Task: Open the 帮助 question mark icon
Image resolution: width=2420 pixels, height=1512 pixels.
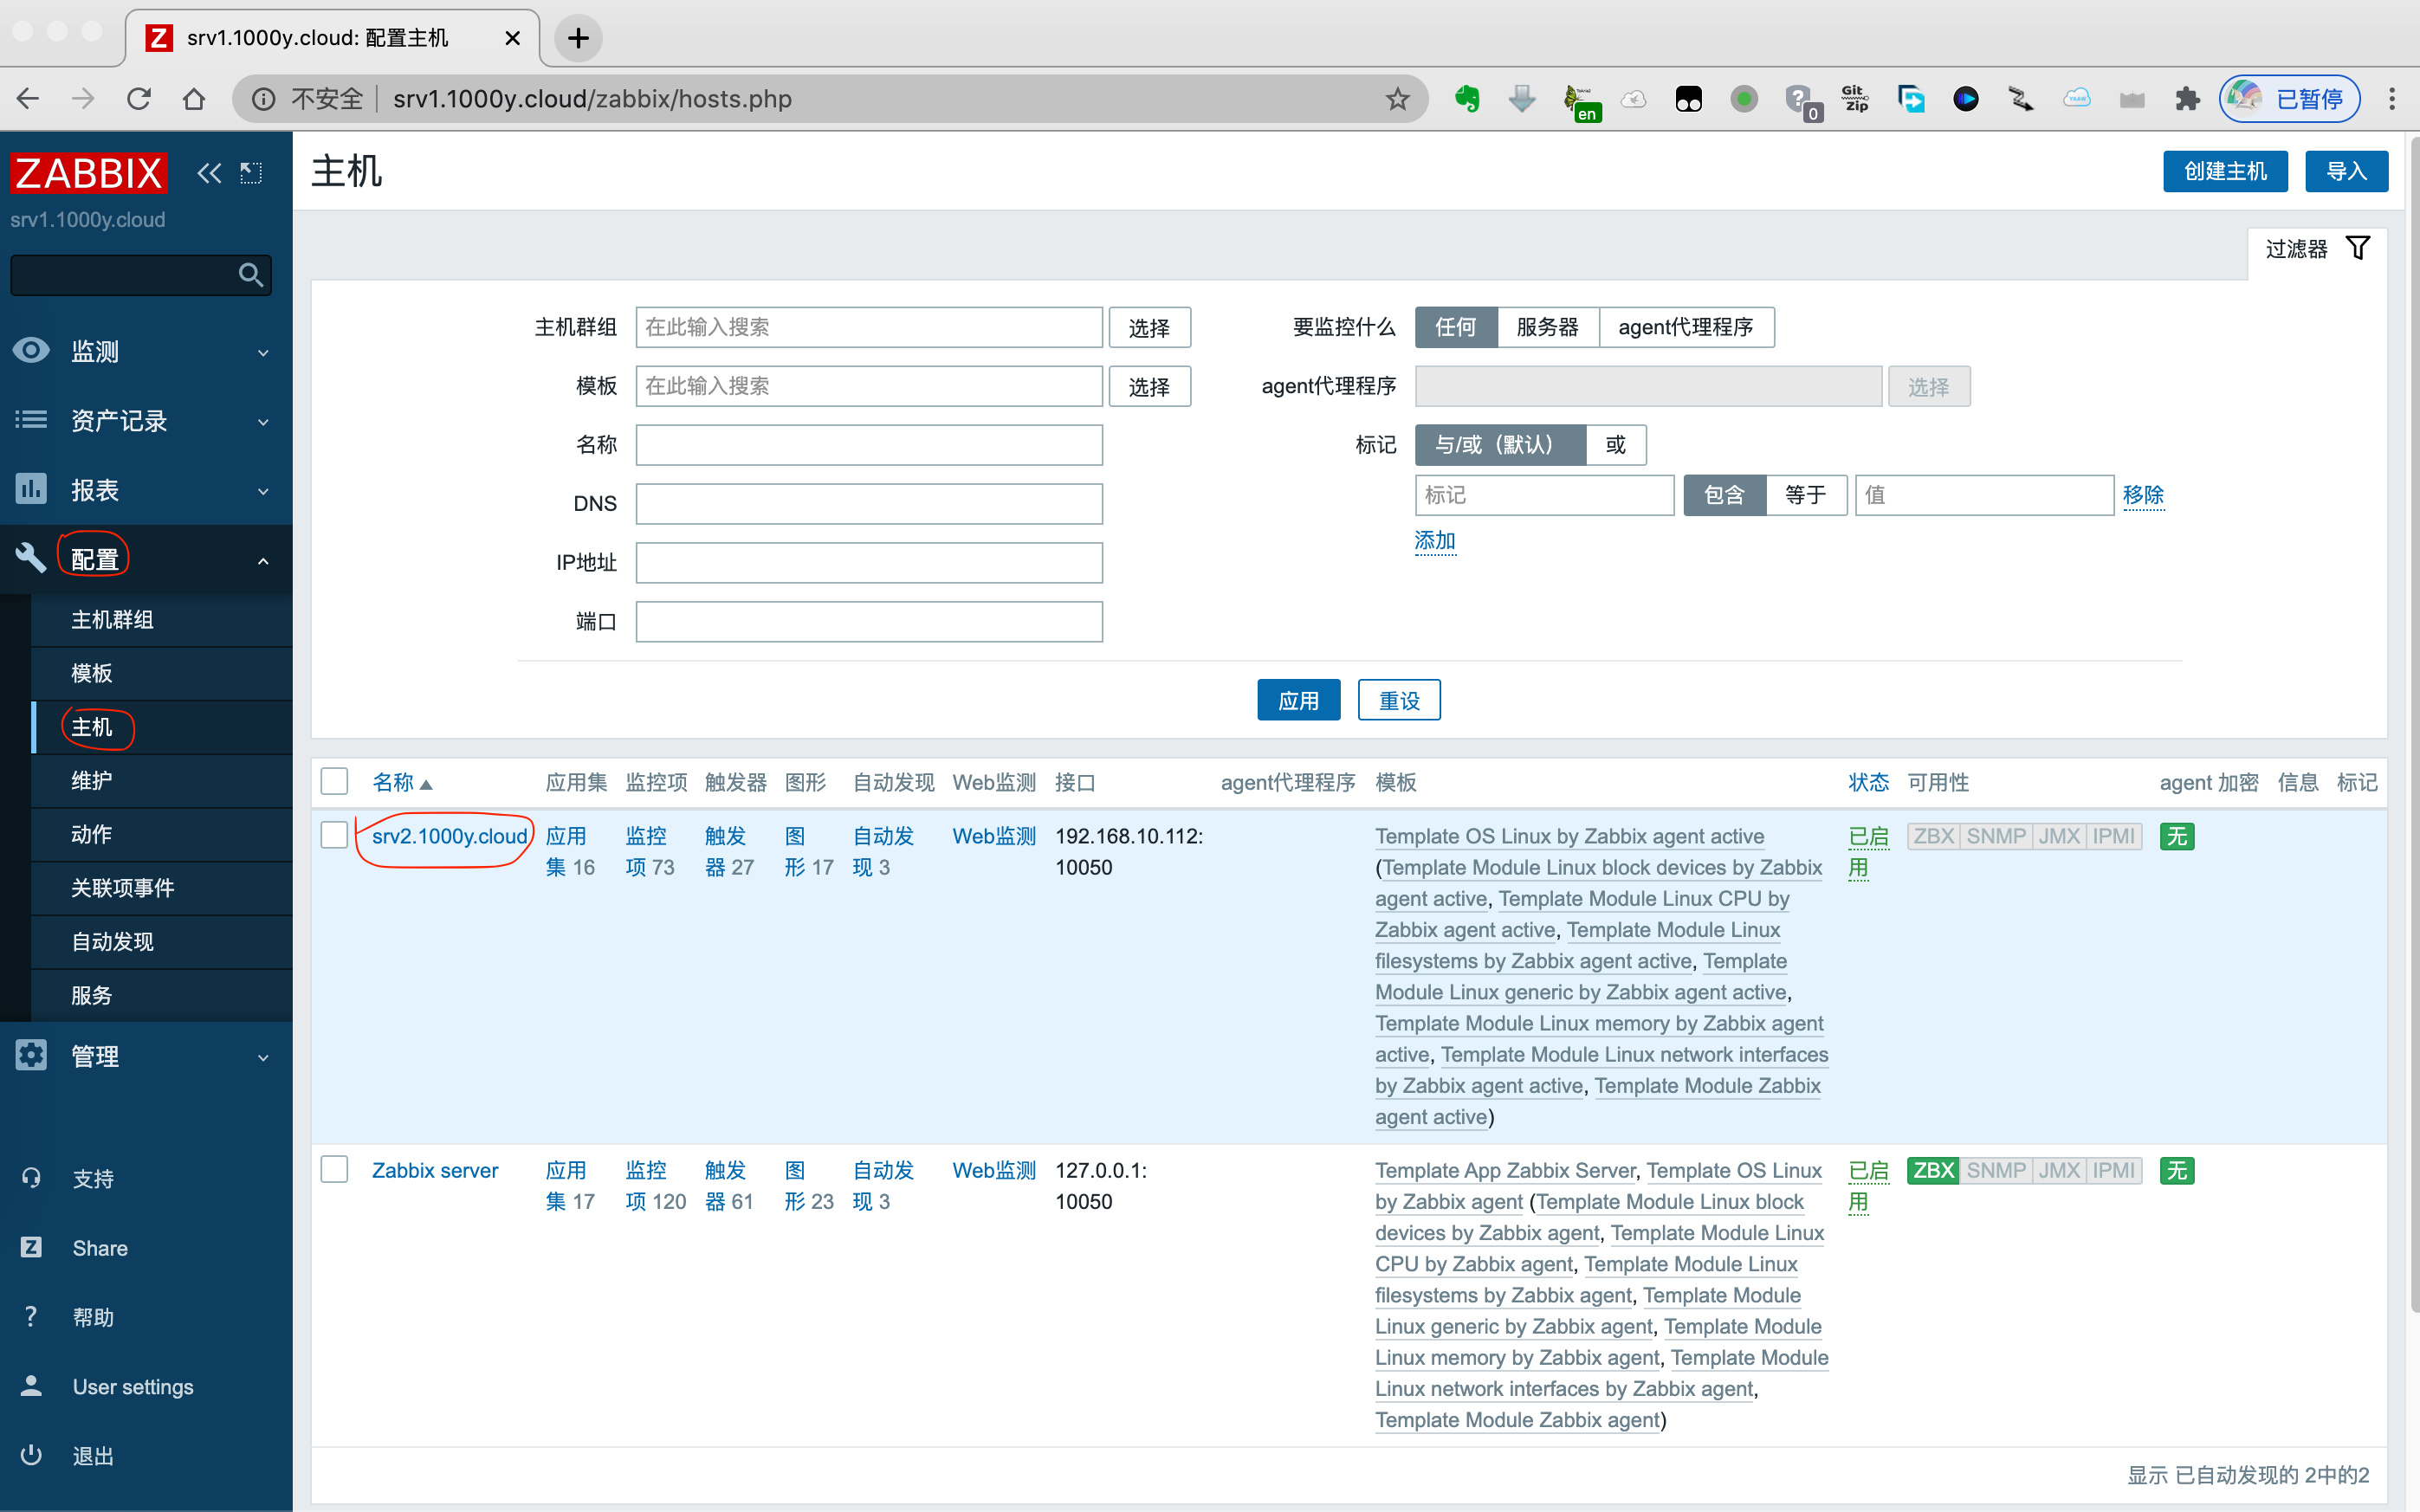Action: click(31, 1316)
